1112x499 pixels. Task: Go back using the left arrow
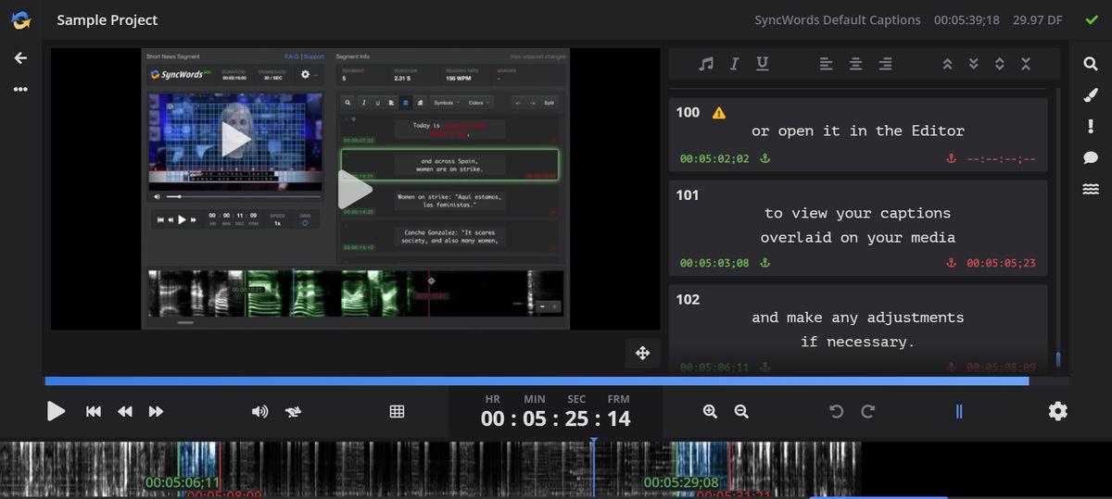tap(20, 57)
